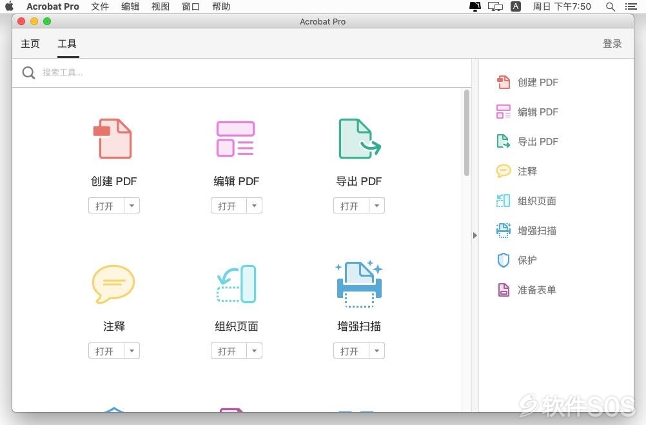Expand dropdown arrow next to 增强扫描 打开
The height and width of the screenshot is (425, 646).
[377, 351]
